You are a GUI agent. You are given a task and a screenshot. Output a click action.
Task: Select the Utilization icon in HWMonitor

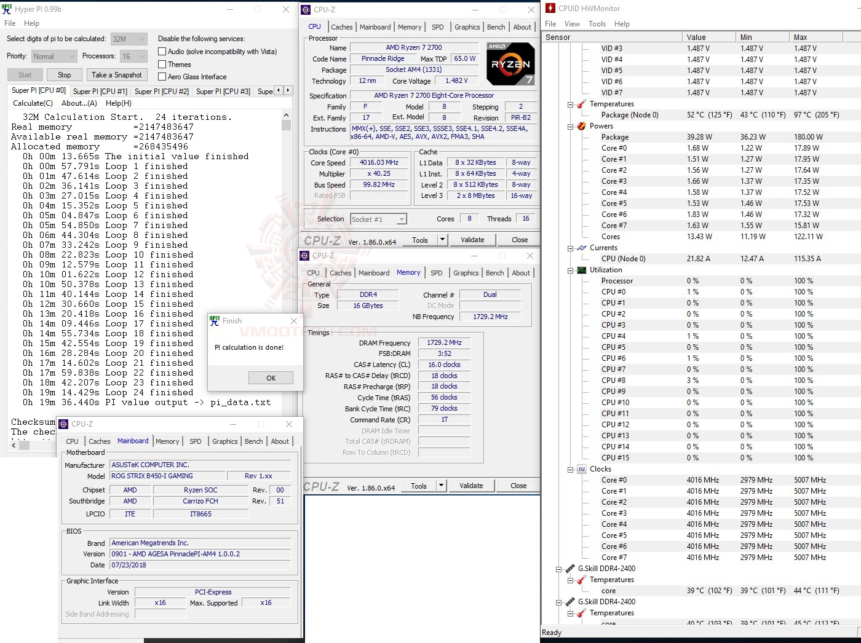(x=581, y=270)
